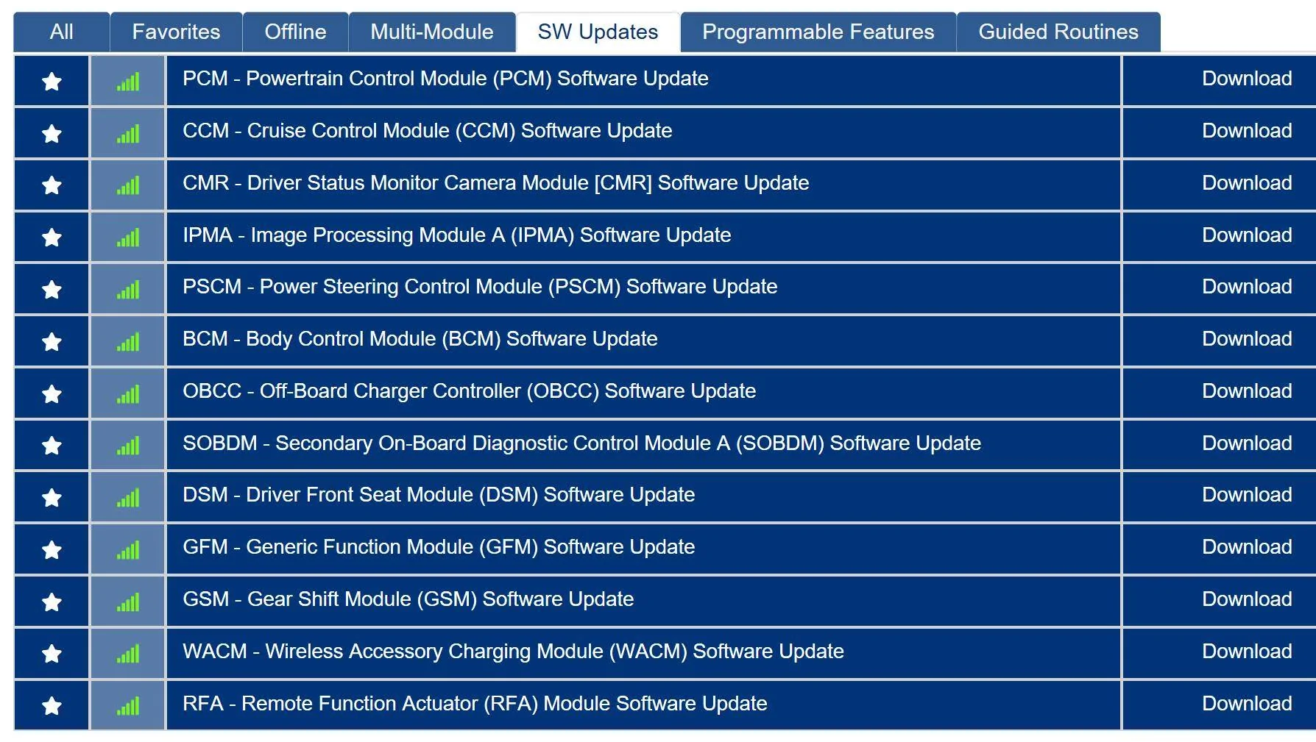Image resolution: width=1316 pixels, height=742 pixels.
Task: Click signal icon in OBCC row
Action: [x=128, y=394]
